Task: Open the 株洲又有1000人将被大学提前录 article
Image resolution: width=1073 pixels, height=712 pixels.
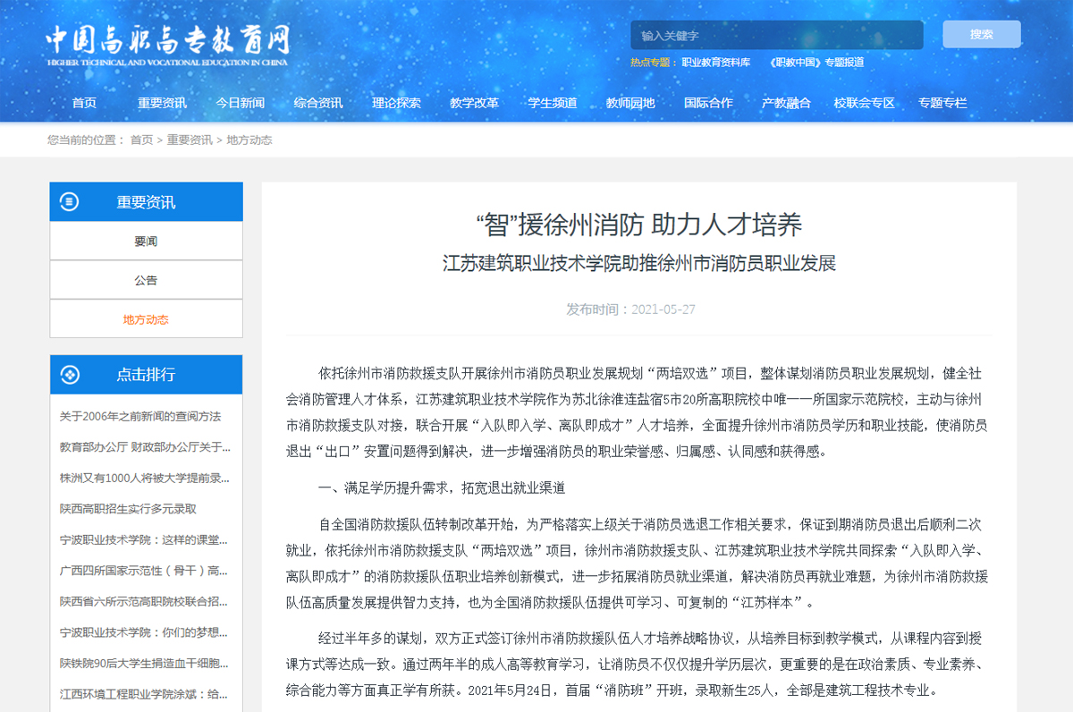Action: pyautogui.click(x=145, y=478)
